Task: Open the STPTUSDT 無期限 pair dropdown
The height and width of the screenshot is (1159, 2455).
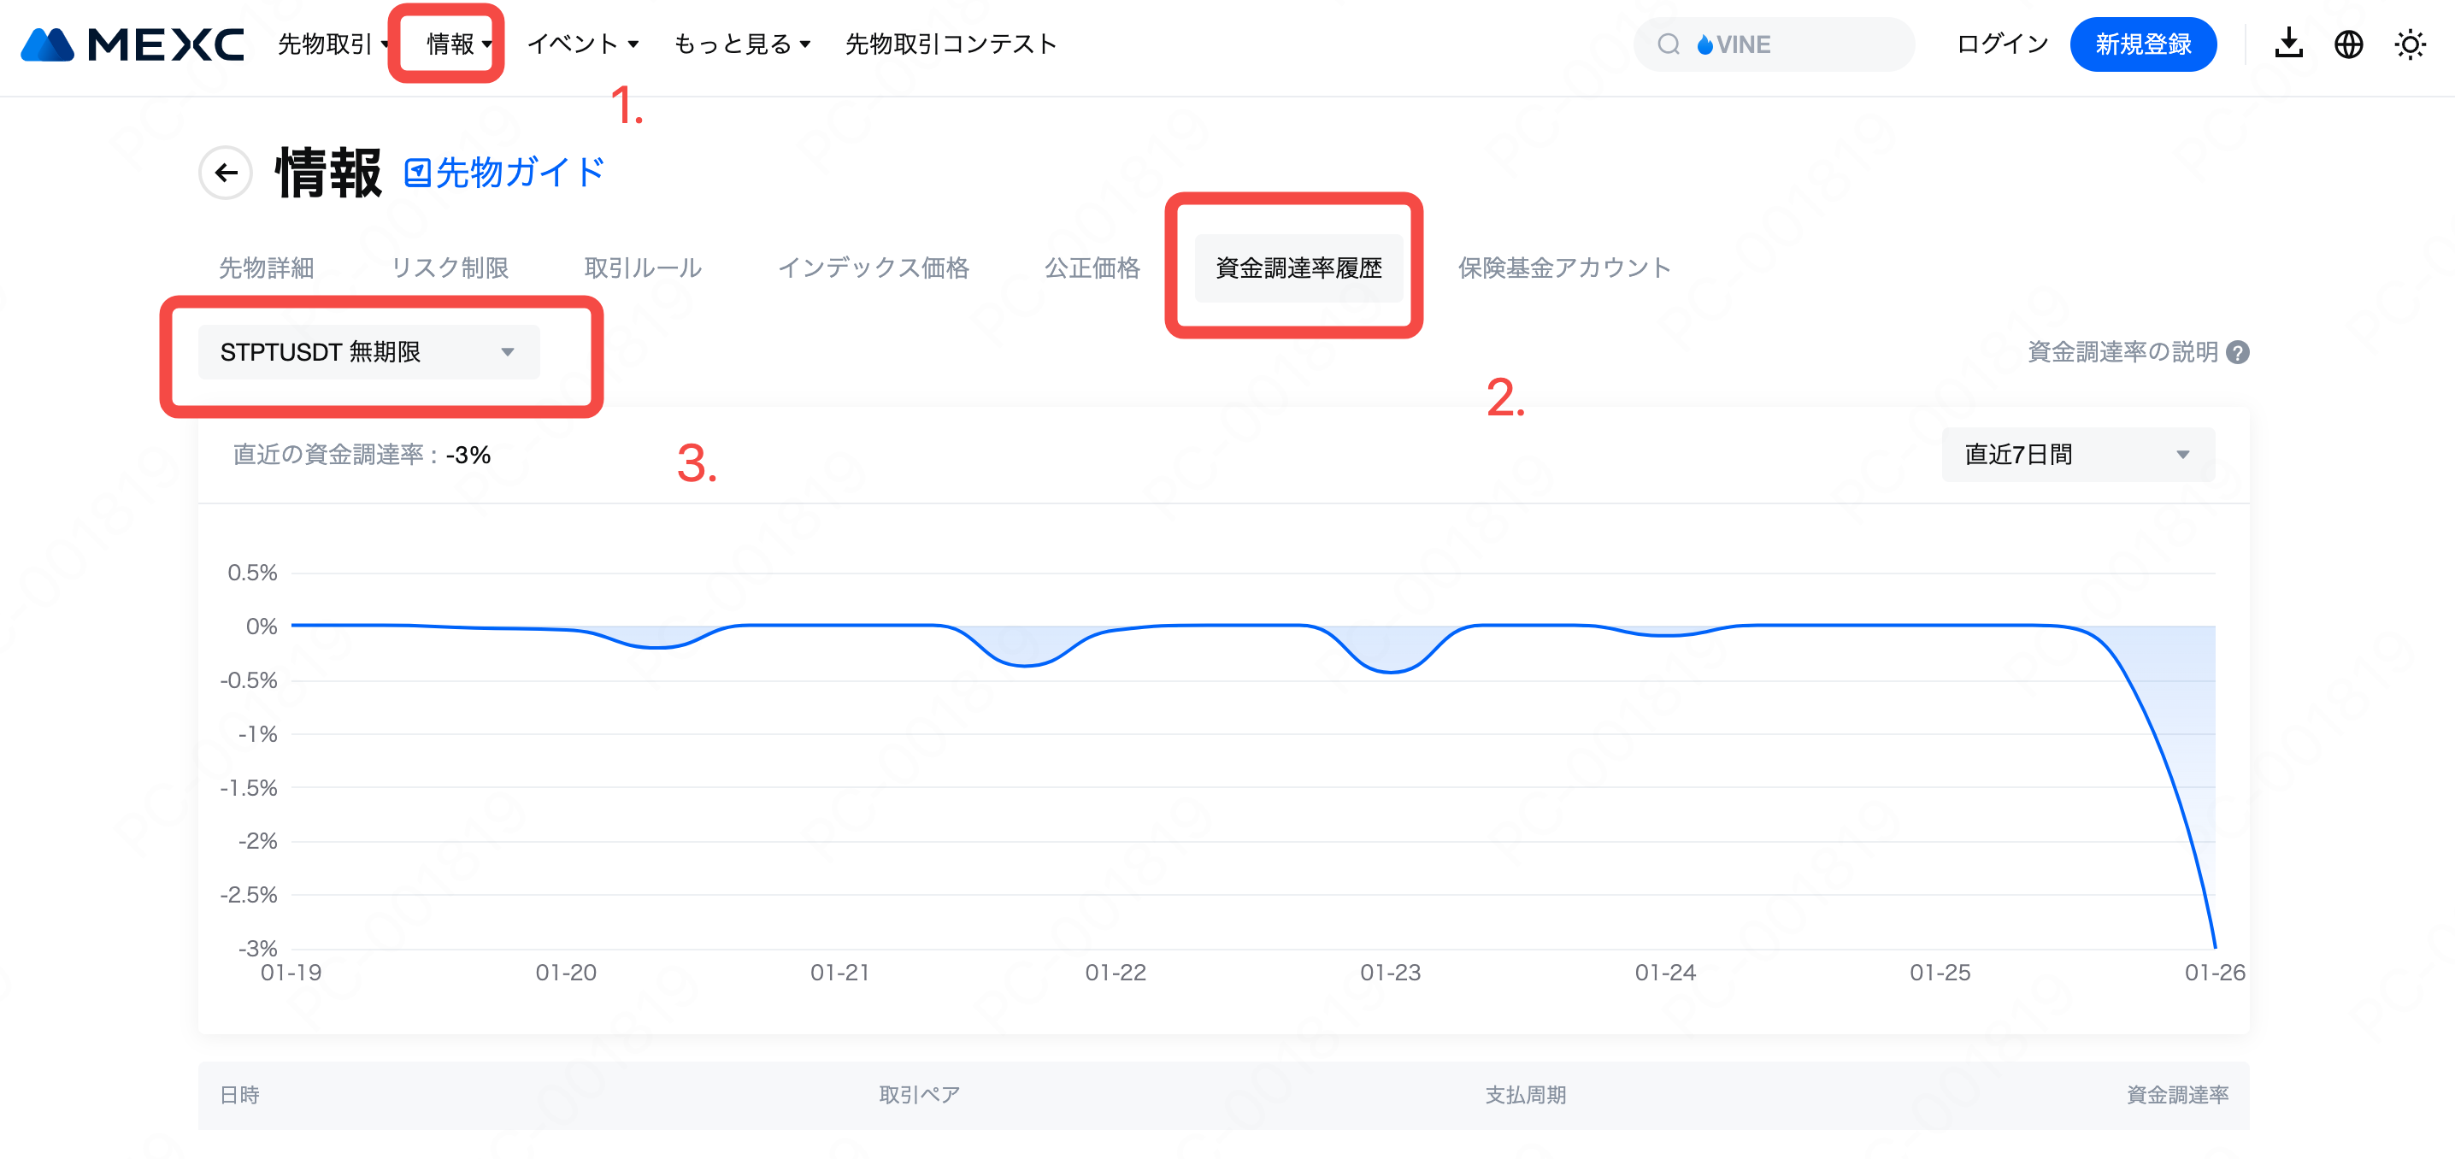Action: 368,353
